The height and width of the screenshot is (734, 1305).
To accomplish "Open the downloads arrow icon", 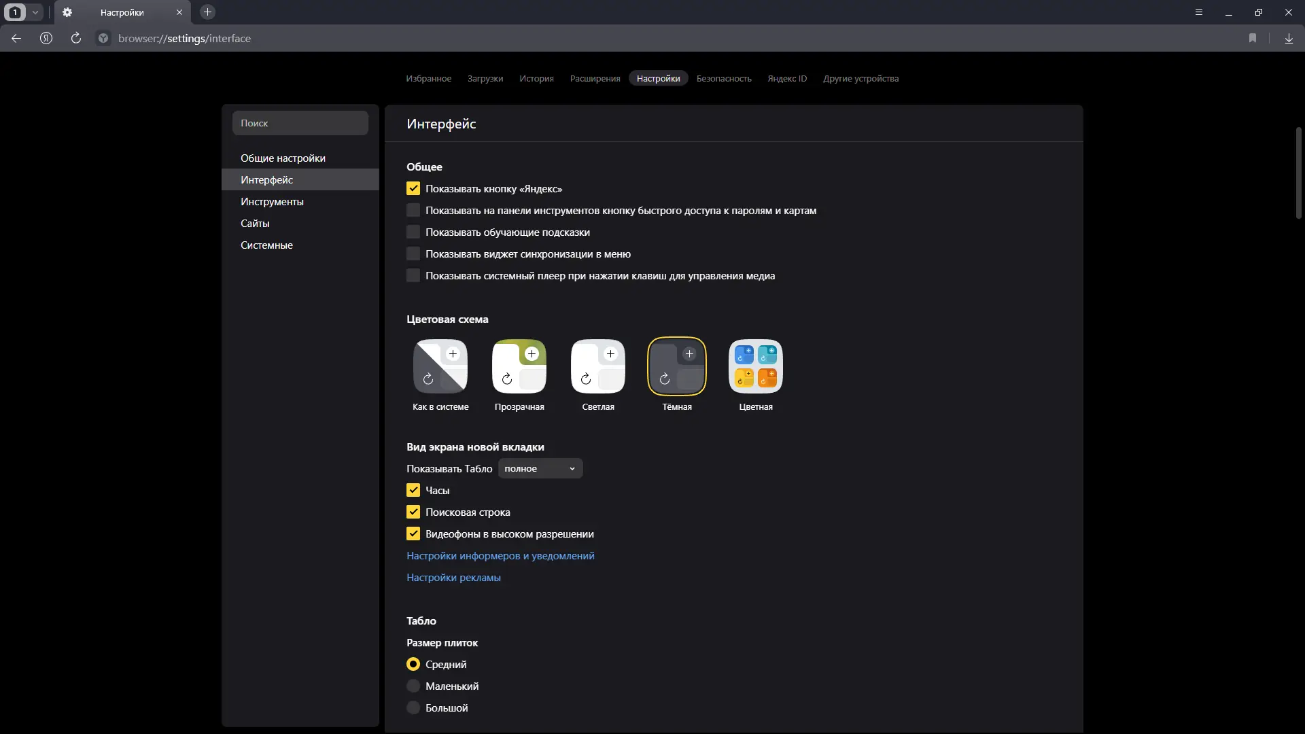I will [1289, 39].
